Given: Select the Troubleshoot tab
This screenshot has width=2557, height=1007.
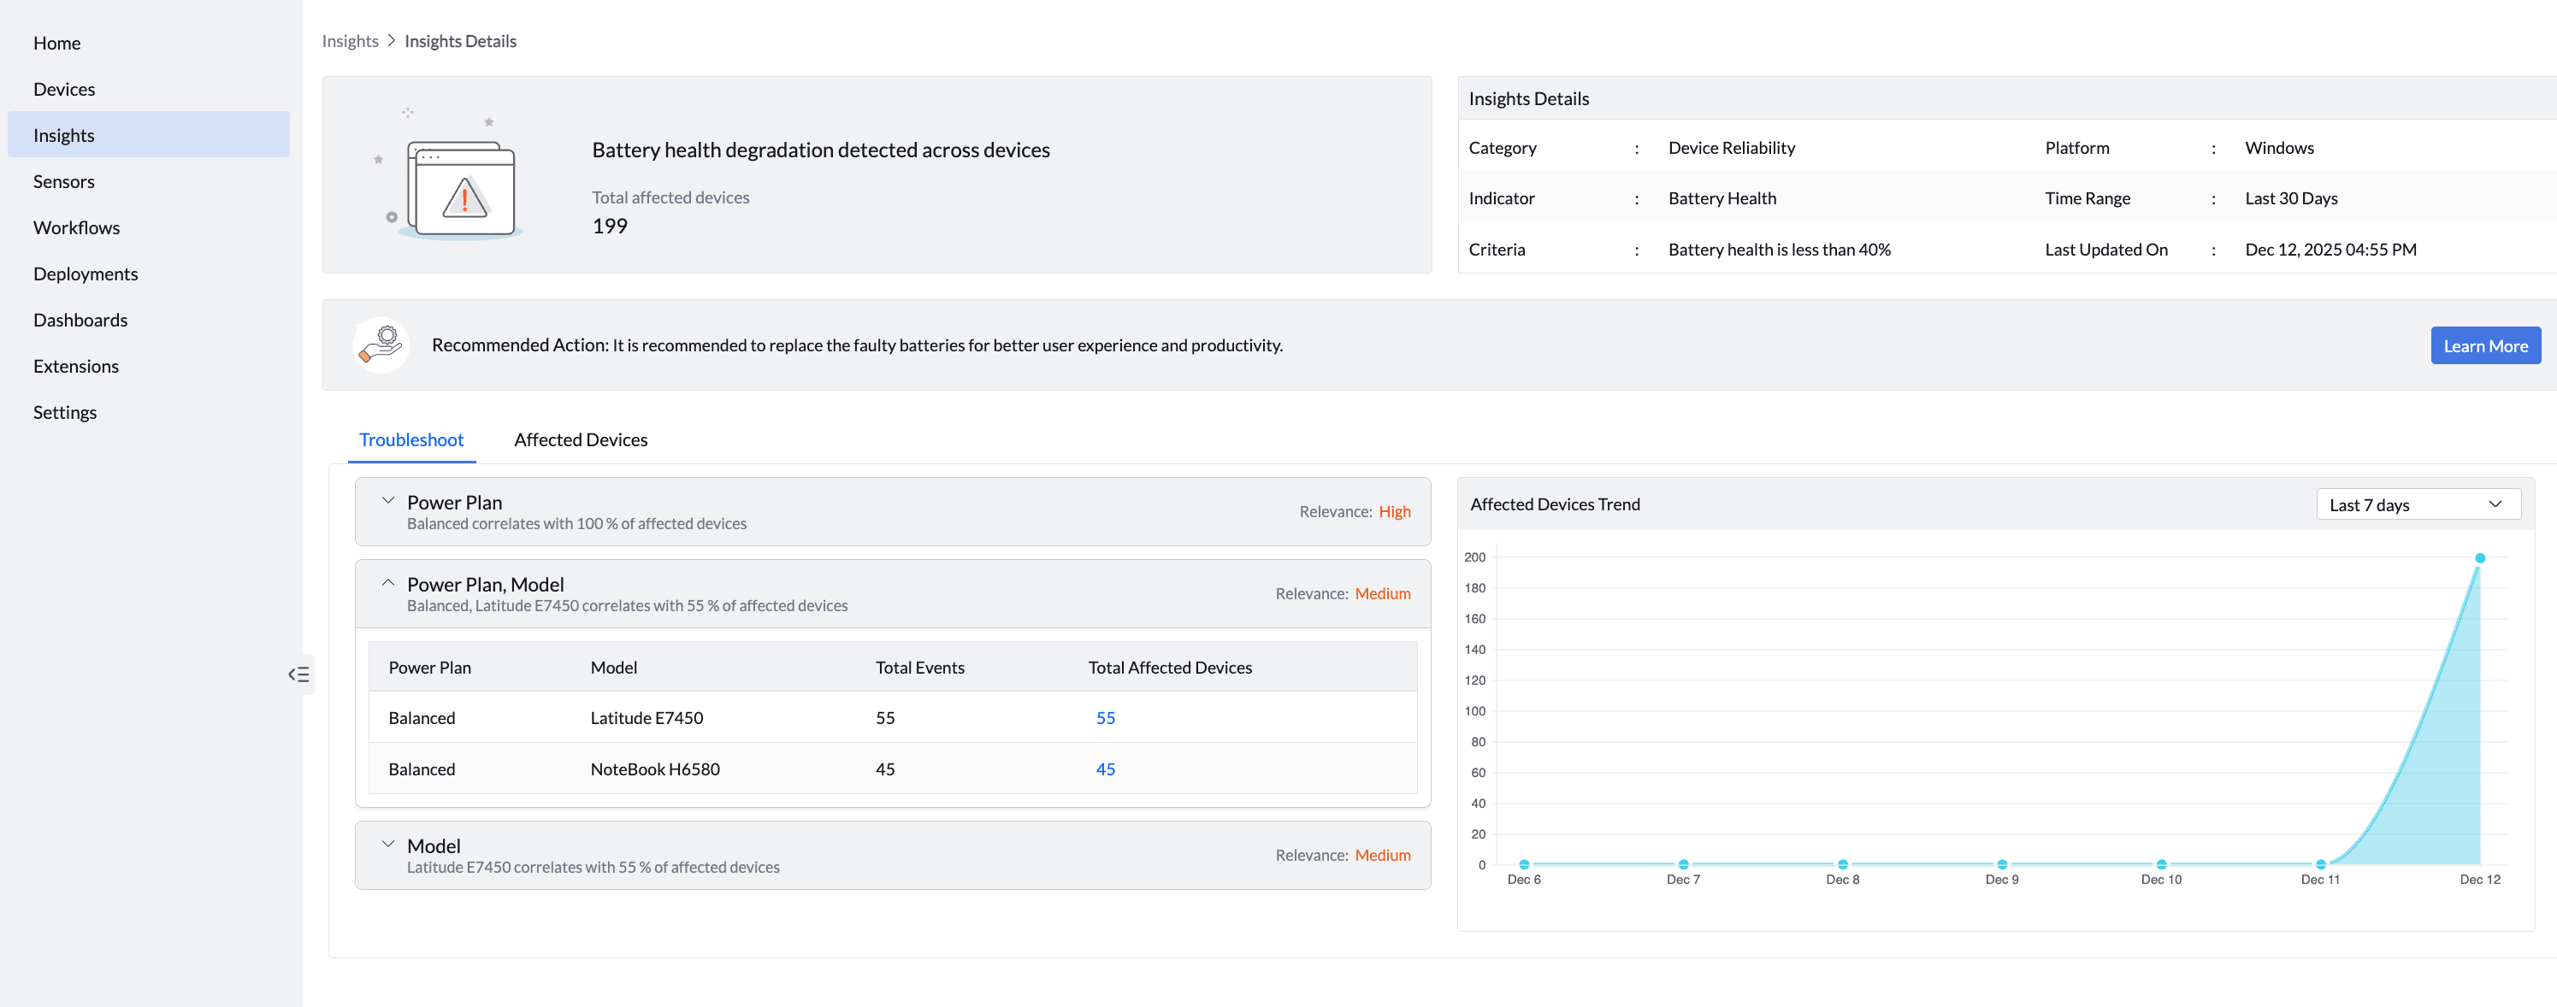Looking at the screenshot, I should tap(411, 439).
